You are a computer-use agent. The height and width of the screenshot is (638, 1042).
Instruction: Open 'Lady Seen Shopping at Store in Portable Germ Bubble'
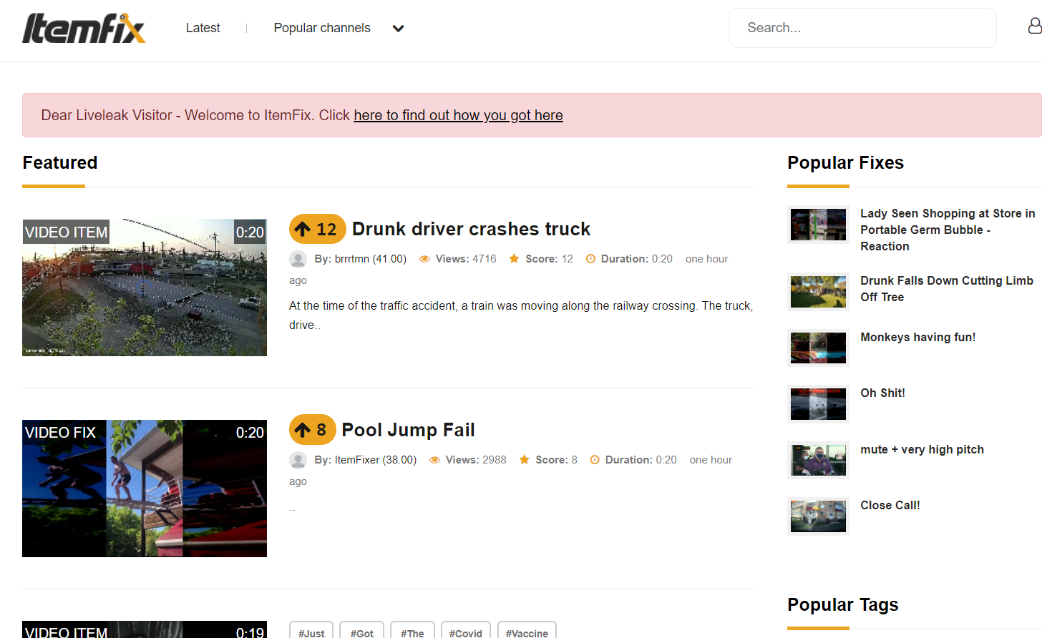[948, 230]
